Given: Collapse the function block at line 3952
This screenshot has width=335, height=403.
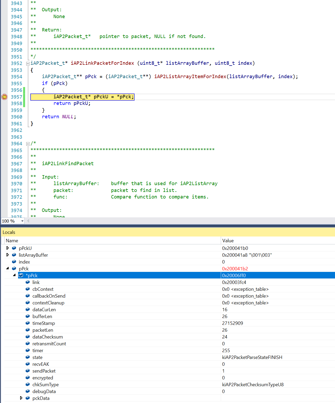Looking at the screenshot, I should [28, 63].
